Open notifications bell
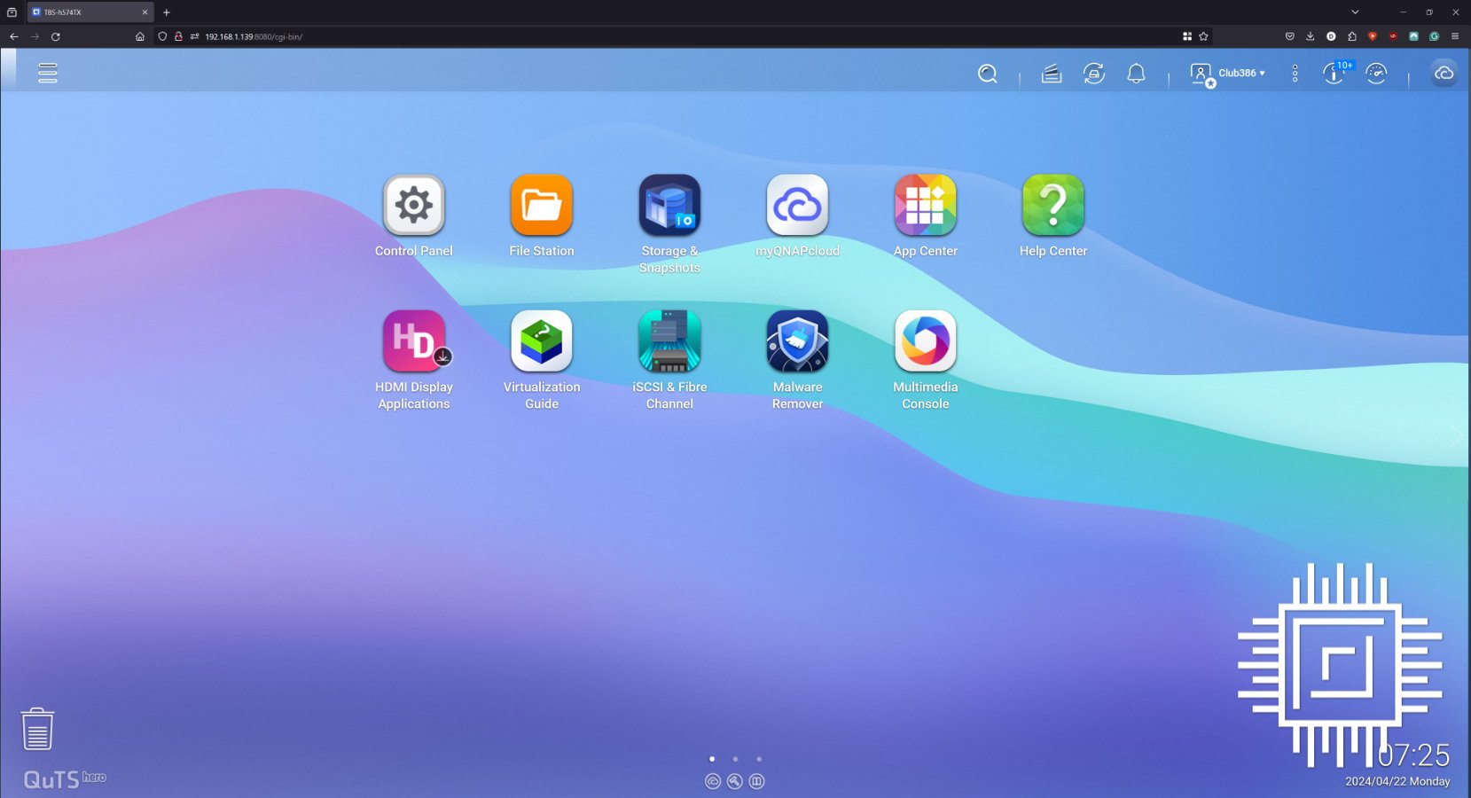Screen dimensions: 1471x798 point(1136,74)
